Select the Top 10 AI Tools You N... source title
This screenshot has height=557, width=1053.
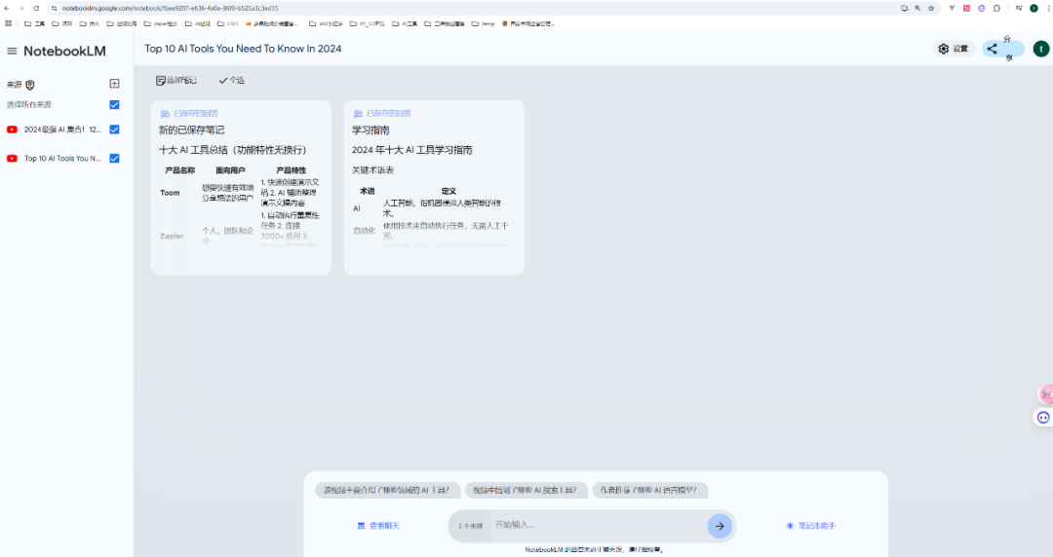click(x=62, y=159)
